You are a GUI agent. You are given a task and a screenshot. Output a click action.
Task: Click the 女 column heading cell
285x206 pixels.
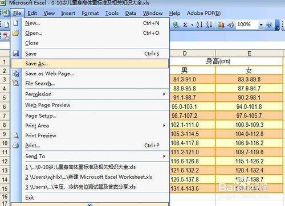tap(249, 71)
